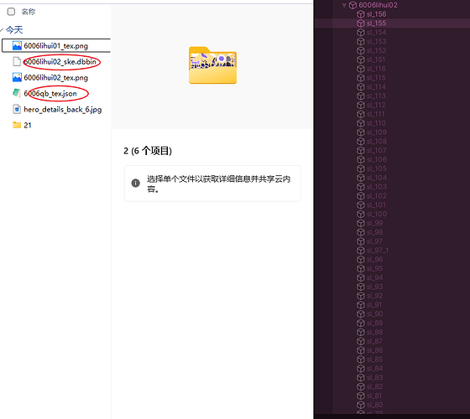
Task: Collapse the 6006lihui02 tree node
Action: pyautogui.click(x=344, y=5)
